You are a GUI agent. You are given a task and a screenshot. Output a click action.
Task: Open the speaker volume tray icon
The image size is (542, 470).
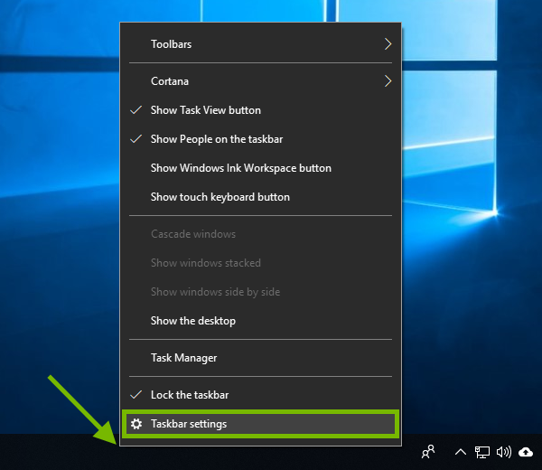[504, 452]
